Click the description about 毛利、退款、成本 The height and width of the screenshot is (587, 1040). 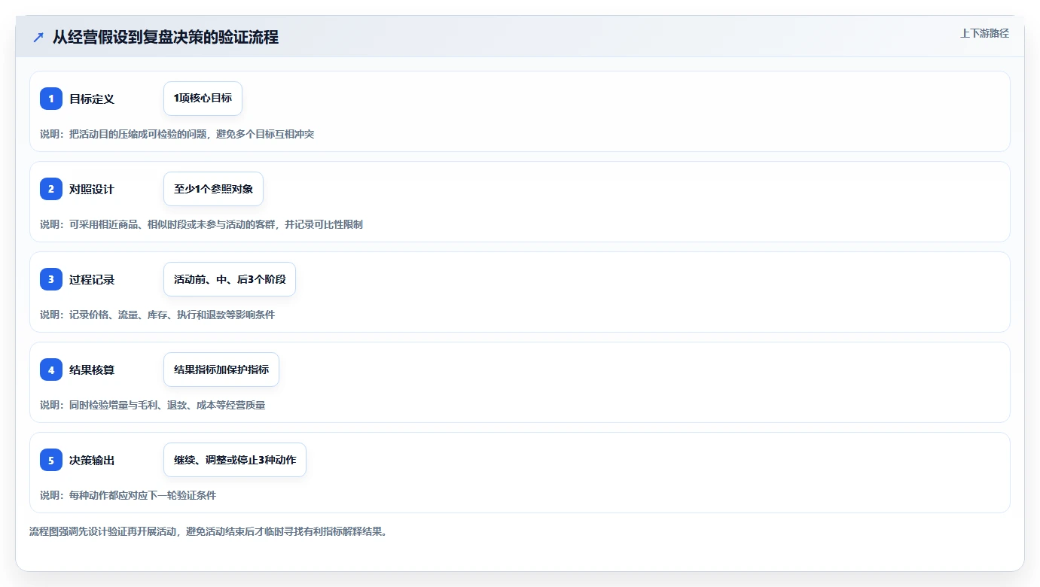(152, 405)
